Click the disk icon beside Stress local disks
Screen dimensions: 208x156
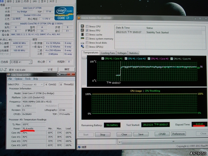pyautogui.click(x=82, y=43)
